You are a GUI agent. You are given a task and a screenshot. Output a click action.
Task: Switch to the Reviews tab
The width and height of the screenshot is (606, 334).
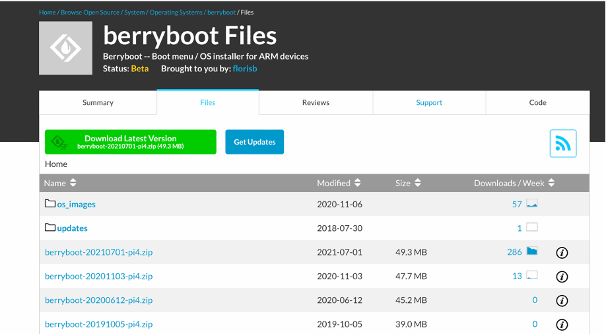click(316, 102)
